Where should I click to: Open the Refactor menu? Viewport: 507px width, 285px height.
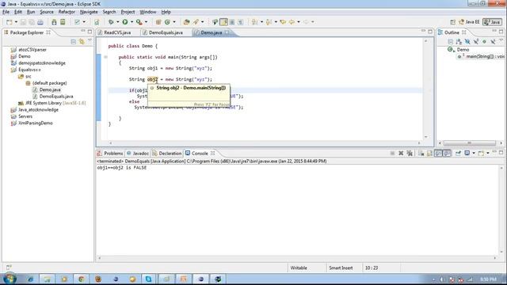(67, 12)
